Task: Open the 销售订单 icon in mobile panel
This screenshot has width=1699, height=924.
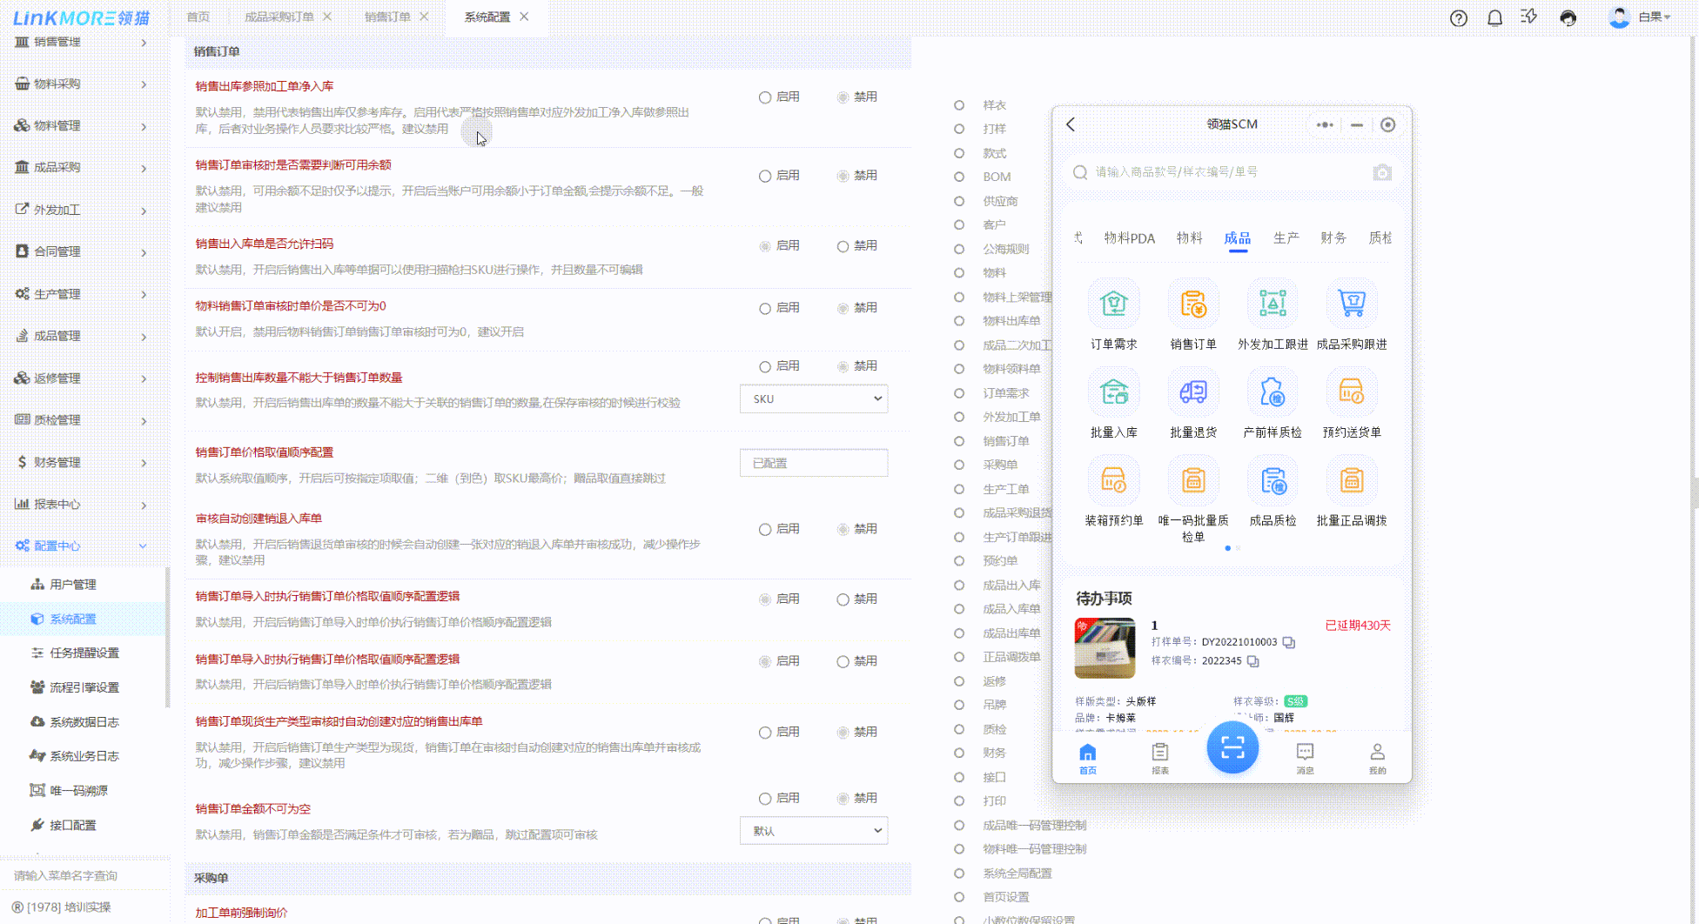Action: [1192, 305]
